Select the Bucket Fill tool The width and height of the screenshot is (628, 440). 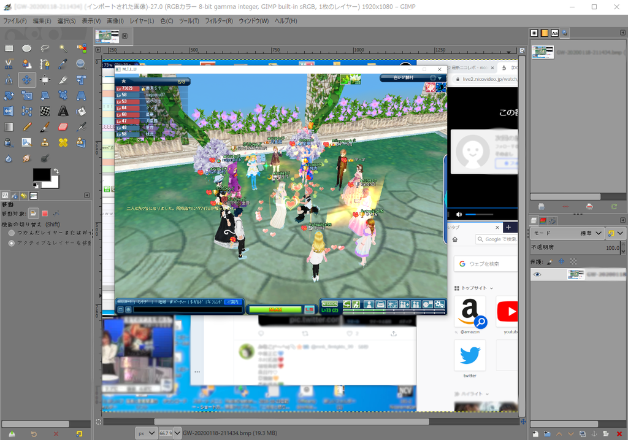pos(82,111)
